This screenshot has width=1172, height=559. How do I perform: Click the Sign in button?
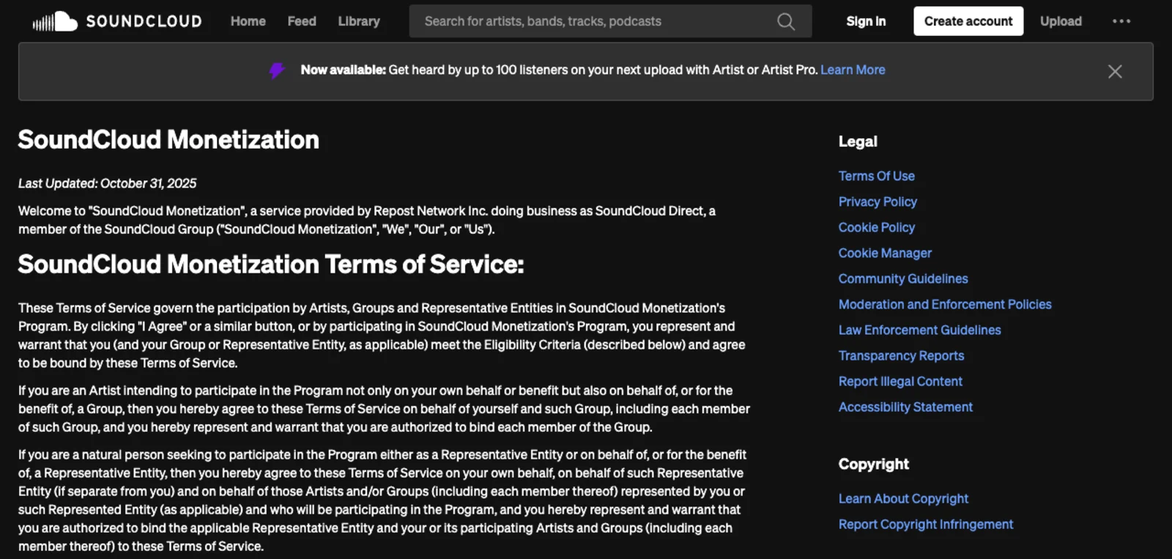[866, 21]
